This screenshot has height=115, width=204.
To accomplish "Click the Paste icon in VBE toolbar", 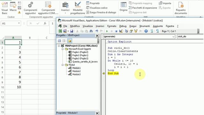I will 86,31.
